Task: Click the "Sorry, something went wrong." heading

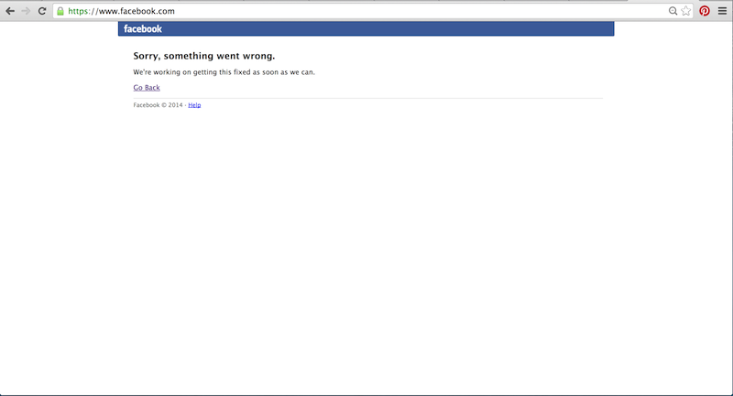Action: point(203,56)
